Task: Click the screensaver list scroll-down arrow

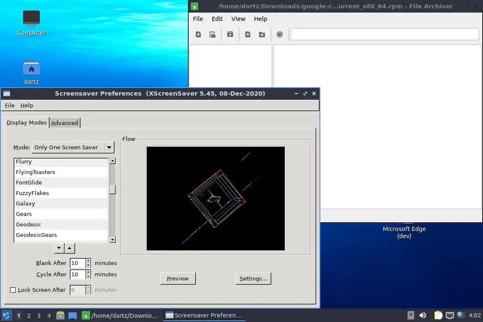Action: 113,240
